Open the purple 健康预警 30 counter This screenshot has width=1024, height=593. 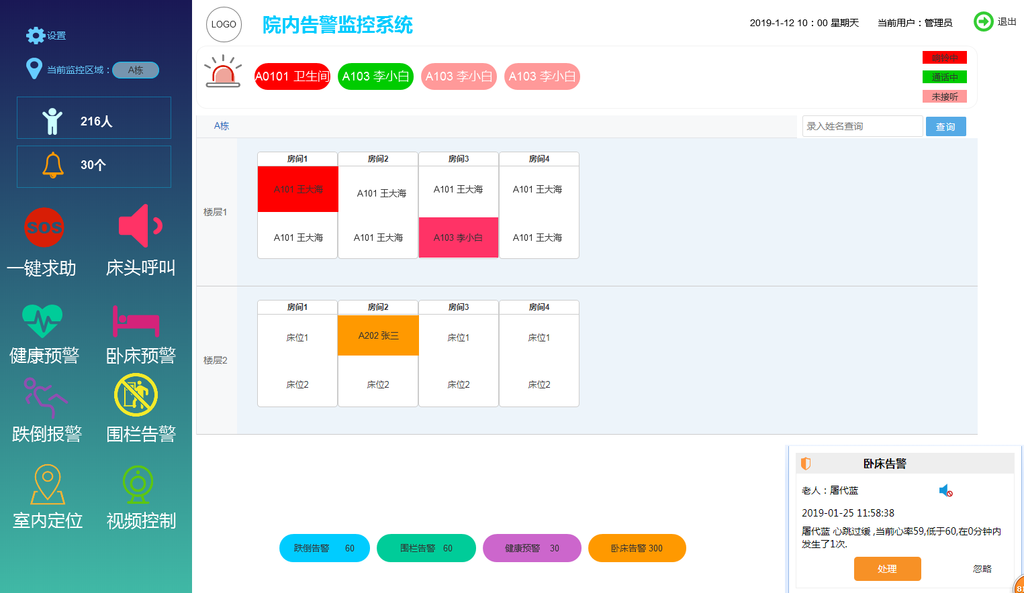point(532,548)
